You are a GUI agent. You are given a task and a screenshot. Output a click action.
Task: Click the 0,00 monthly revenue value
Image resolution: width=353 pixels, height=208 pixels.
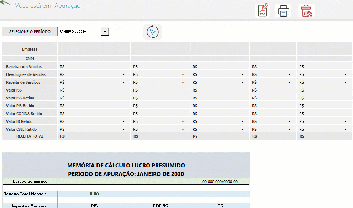tap(94, 194)
